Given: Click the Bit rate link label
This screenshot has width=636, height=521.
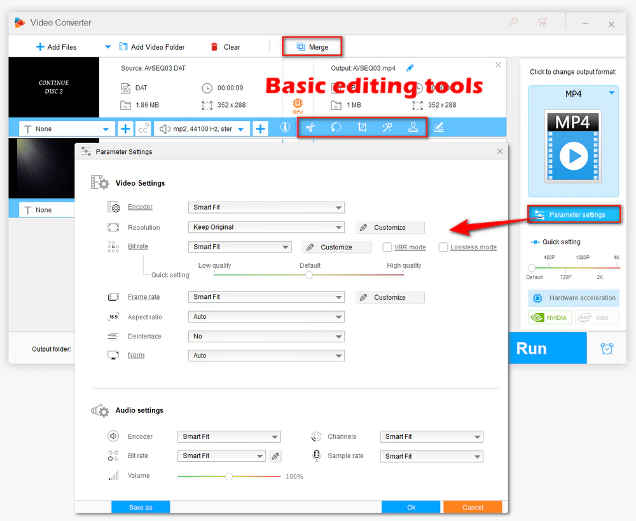Looking at the screenshot, I should [x=138, y=246].
